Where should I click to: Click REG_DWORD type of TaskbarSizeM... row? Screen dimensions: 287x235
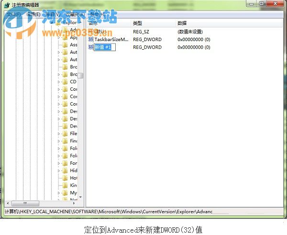pyautogui.click(x=147, y=40)
